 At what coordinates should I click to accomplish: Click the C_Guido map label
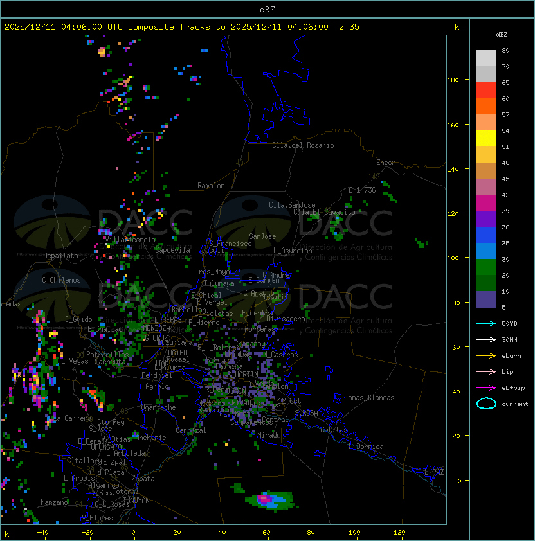(78, 319)
